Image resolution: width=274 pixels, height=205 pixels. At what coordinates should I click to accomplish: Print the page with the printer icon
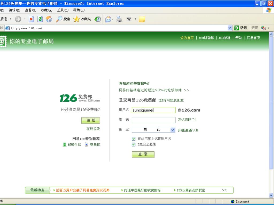[119, 19]
